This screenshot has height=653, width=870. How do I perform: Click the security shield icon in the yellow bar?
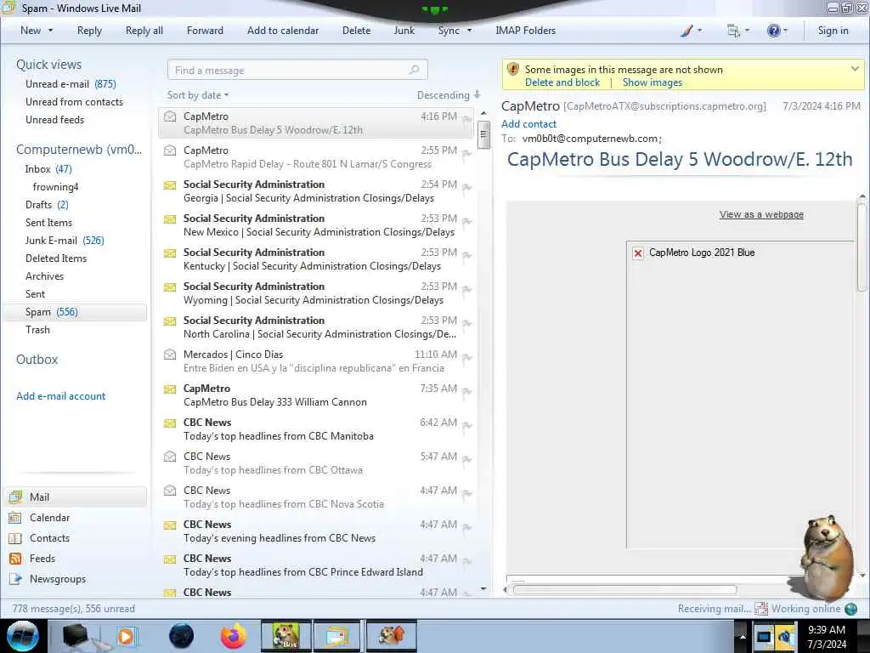pos(513,70)
